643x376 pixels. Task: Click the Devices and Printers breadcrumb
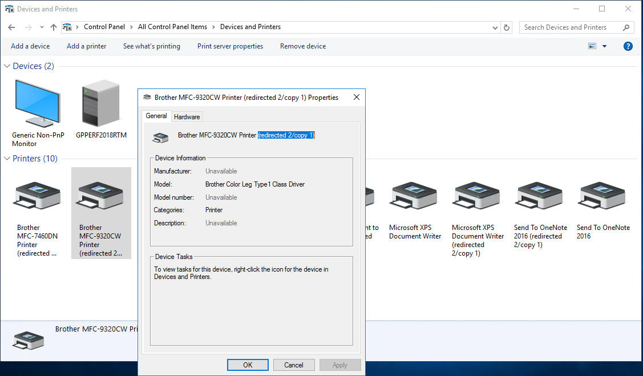point(250,27)
